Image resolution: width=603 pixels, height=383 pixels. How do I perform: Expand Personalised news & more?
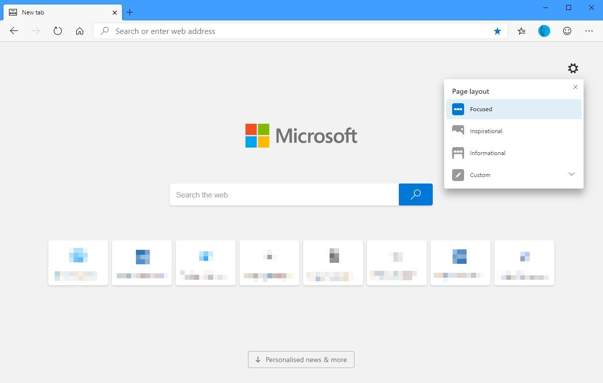click(301, 360)
